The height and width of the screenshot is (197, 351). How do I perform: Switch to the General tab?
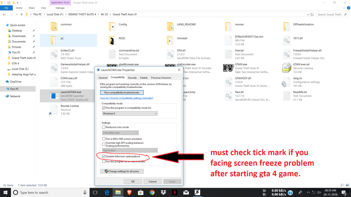click(103, 78)
